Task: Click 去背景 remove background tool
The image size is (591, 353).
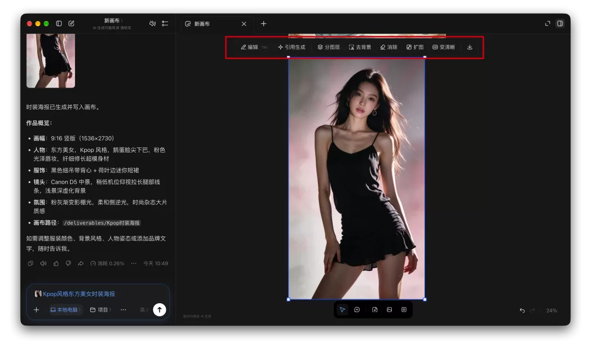Action: tap(360, 47)
